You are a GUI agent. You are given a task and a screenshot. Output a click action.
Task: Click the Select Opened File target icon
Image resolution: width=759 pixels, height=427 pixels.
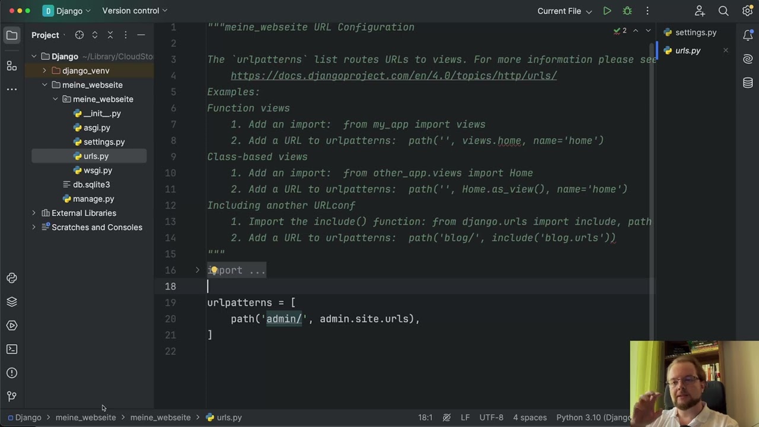click(x=79, y=35)
